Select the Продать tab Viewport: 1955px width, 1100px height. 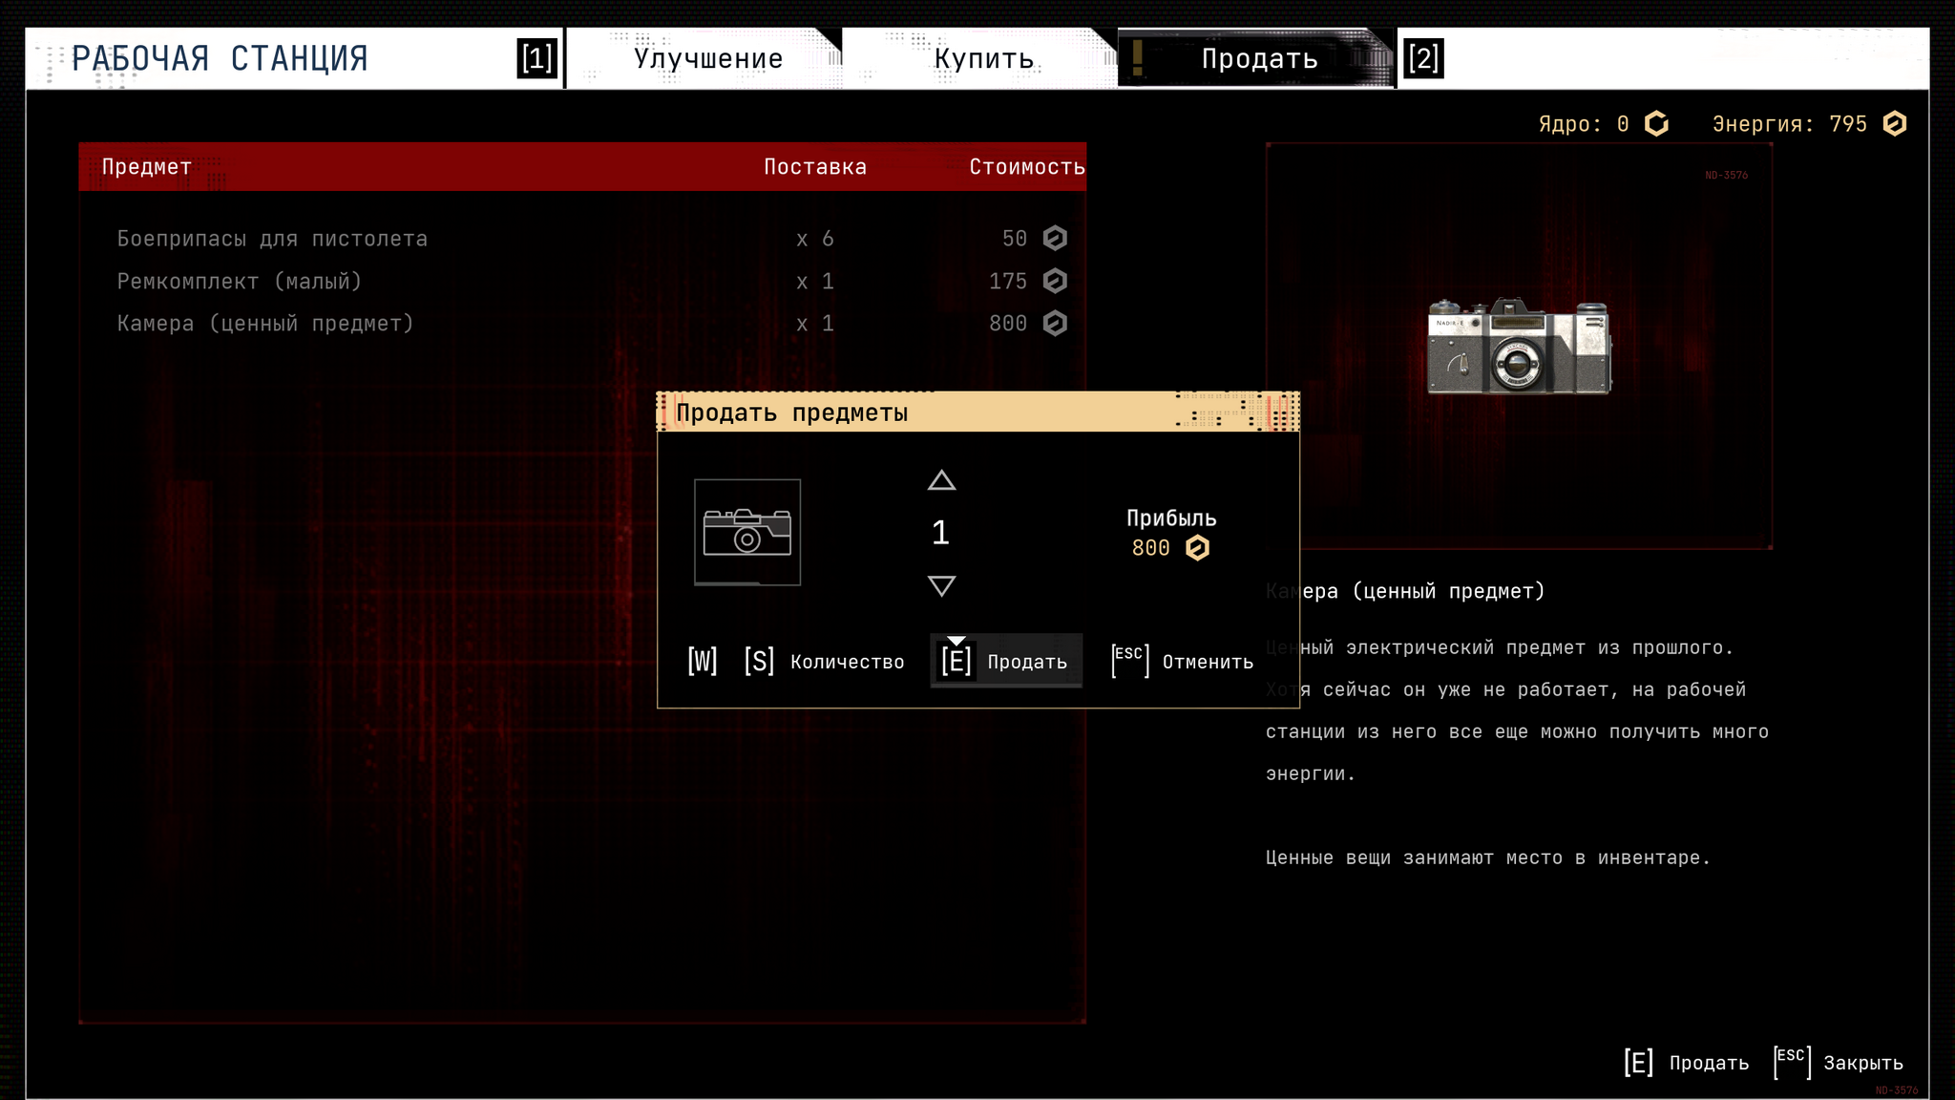pos(1258,58)
